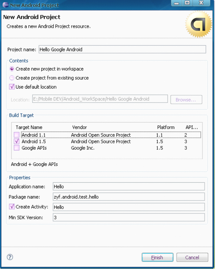Focus the Project name text field

pos(122,49)
